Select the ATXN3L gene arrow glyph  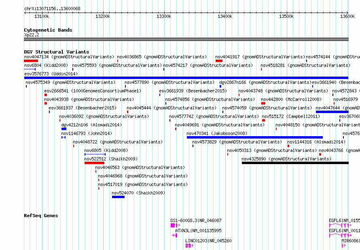[x=175, y=235]
